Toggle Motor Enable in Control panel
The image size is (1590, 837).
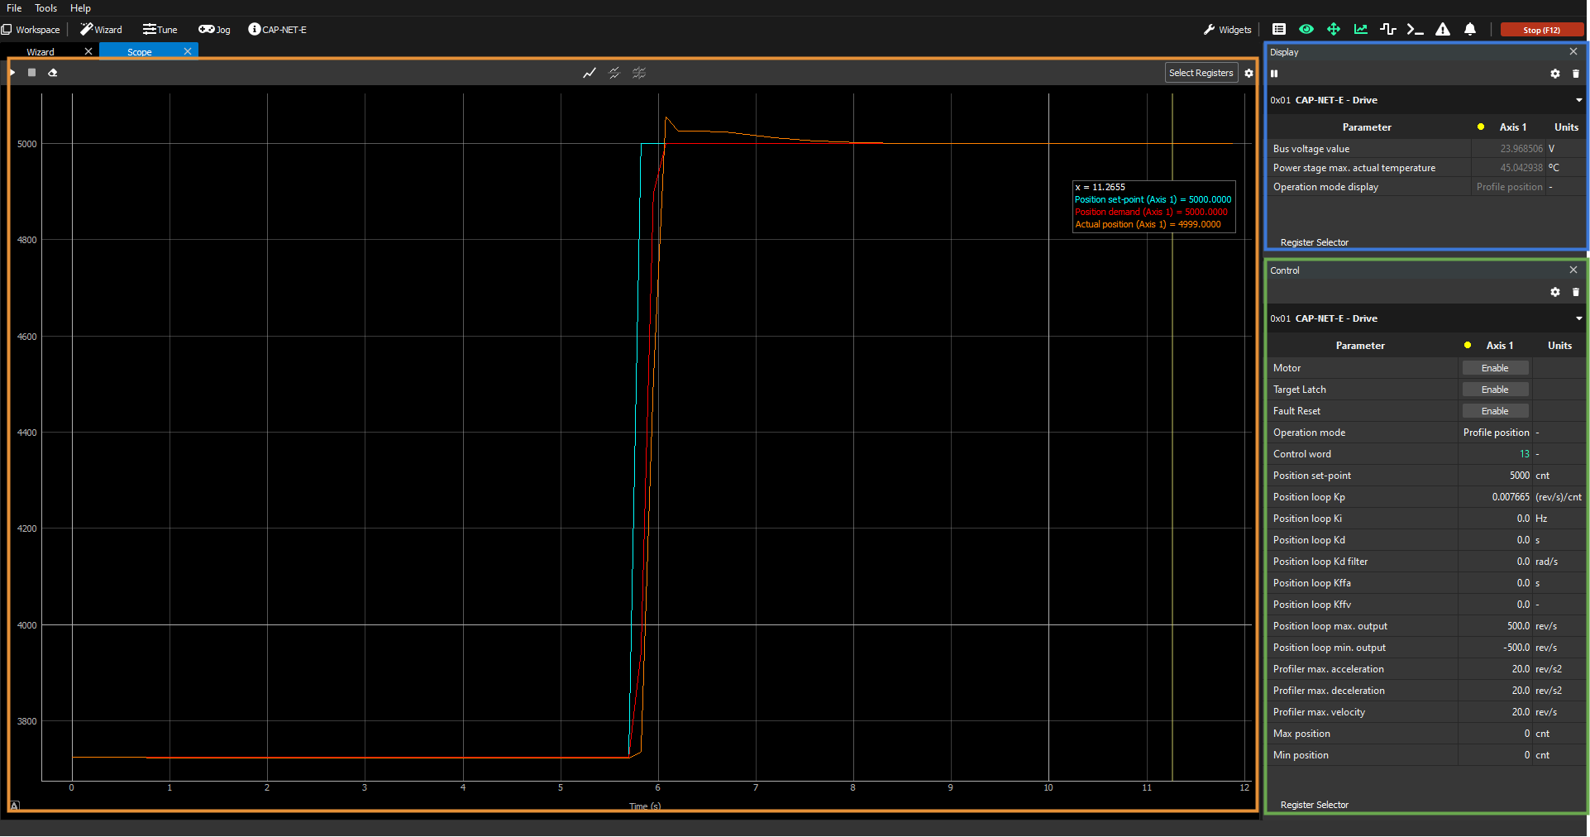1494,368
